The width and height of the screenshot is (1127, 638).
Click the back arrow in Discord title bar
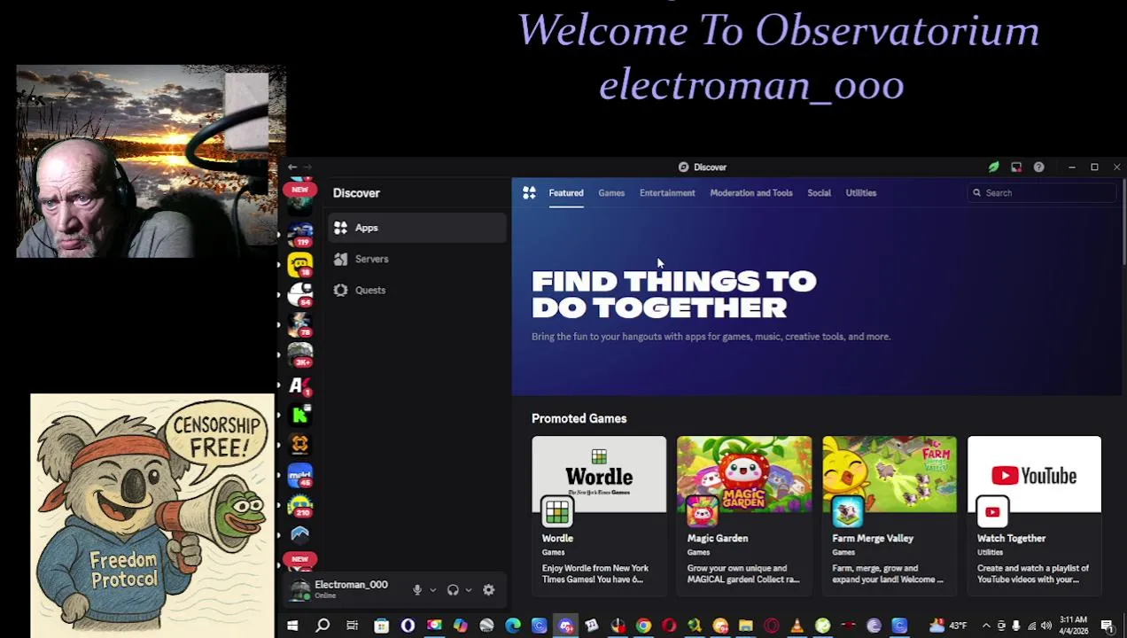292,167
